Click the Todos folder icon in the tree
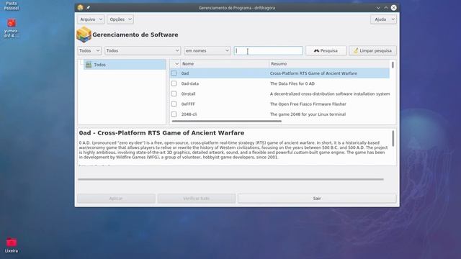Screen dimensions: 461x259 coord(89,65)
